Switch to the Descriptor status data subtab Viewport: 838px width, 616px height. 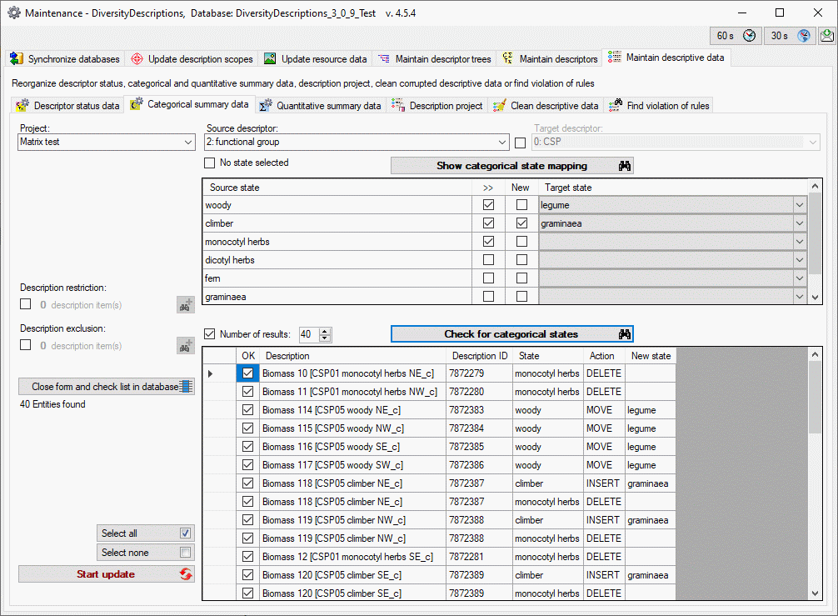coord(67,105)
